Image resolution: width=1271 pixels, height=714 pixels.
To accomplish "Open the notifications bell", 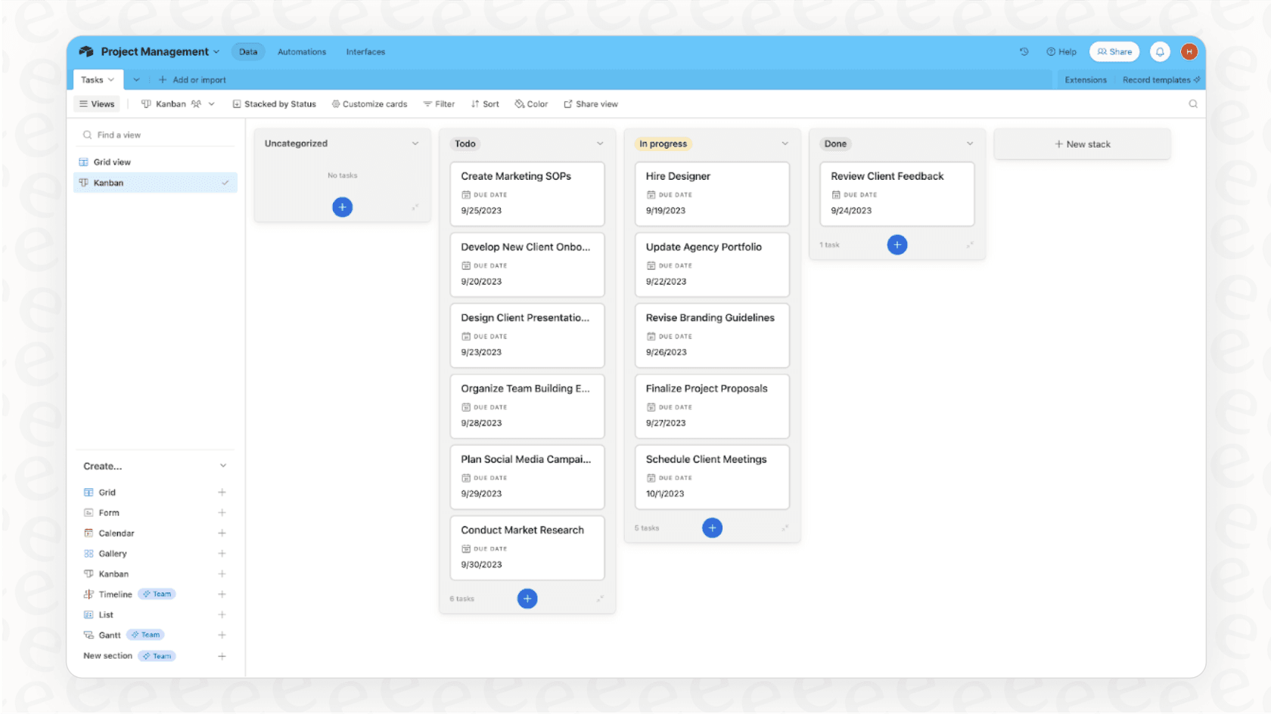I will click(x=1160, y=51).
